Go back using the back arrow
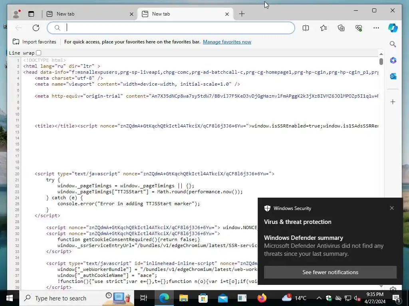Image resolution: width=409 pixels, height=306 pixels. [x=18, y=28]
